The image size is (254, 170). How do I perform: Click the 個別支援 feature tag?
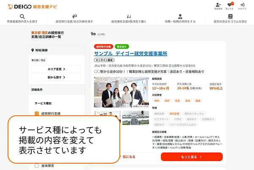(174, 114)
